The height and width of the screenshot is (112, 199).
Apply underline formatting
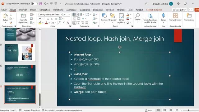tap(48, 19)
